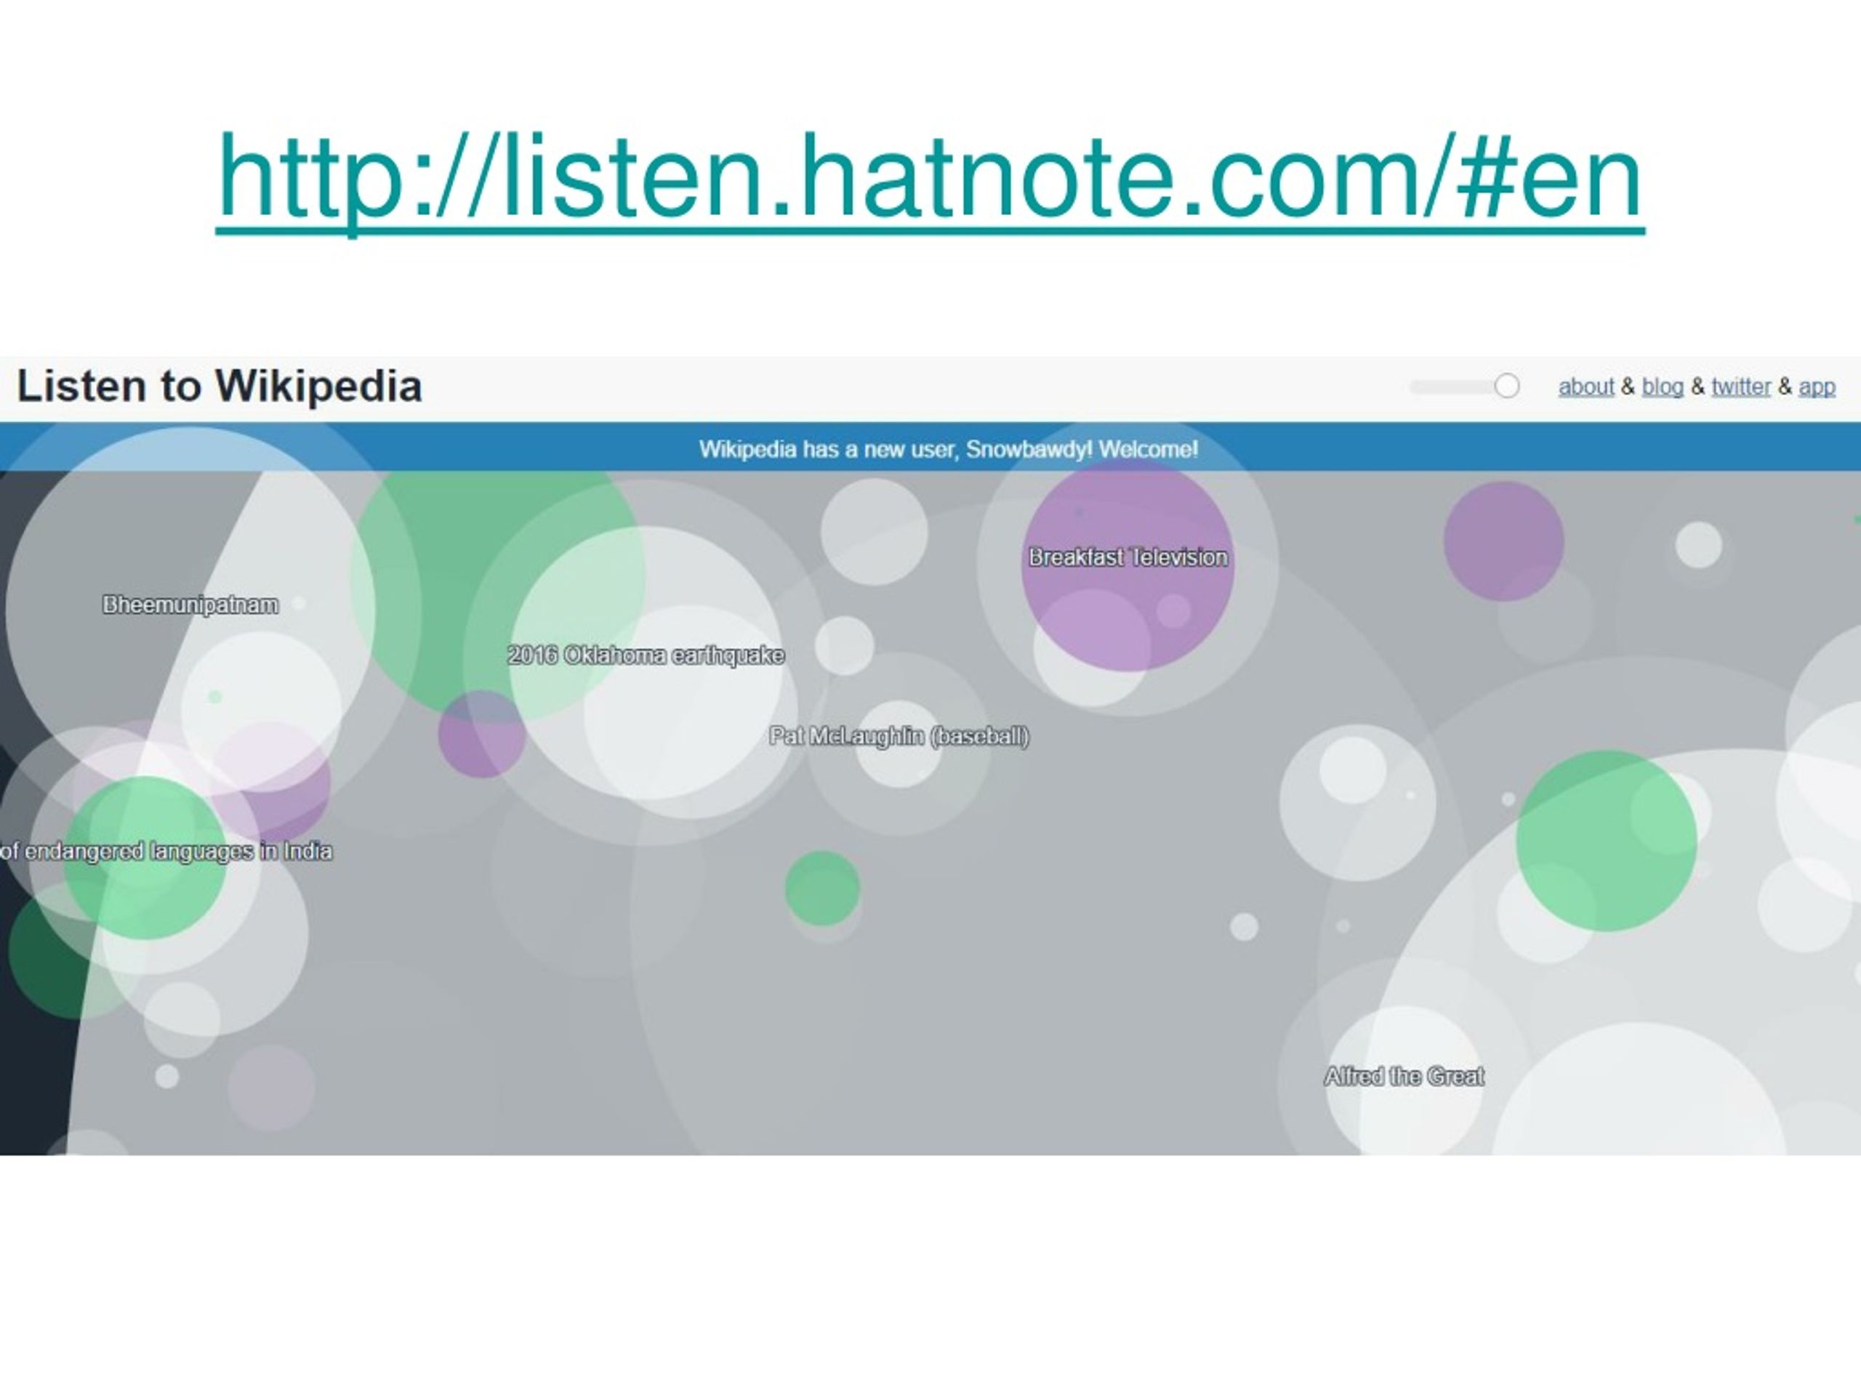This screenshot has width=1861, height=1395.
Task: Click the volume slider knob in the header
Action: [x=1507, y=386]
